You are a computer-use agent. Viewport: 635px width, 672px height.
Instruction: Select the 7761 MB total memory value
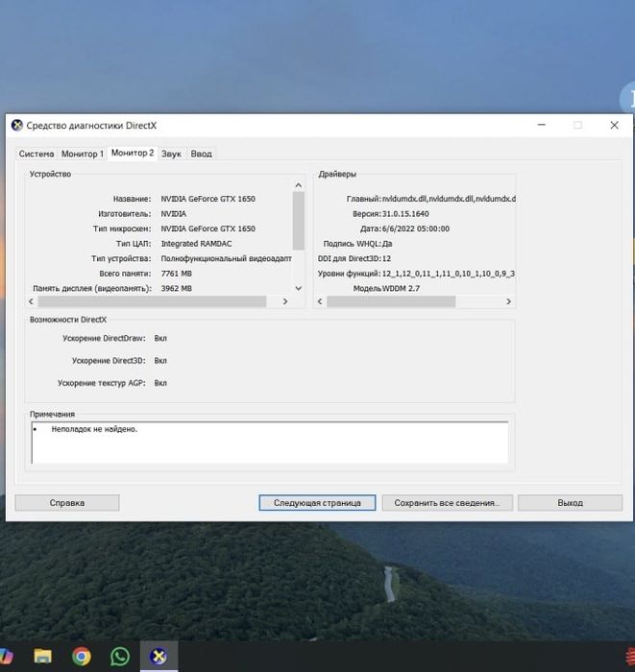tap(176, 274)
